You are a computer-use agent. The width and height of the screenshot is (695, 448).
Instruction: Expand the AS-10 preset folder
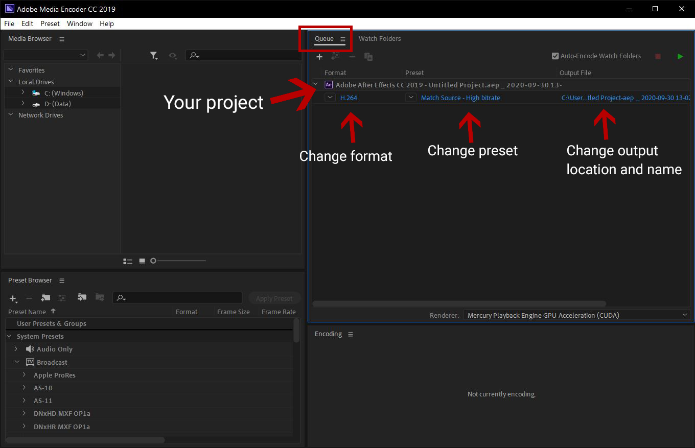pos(24,387)
